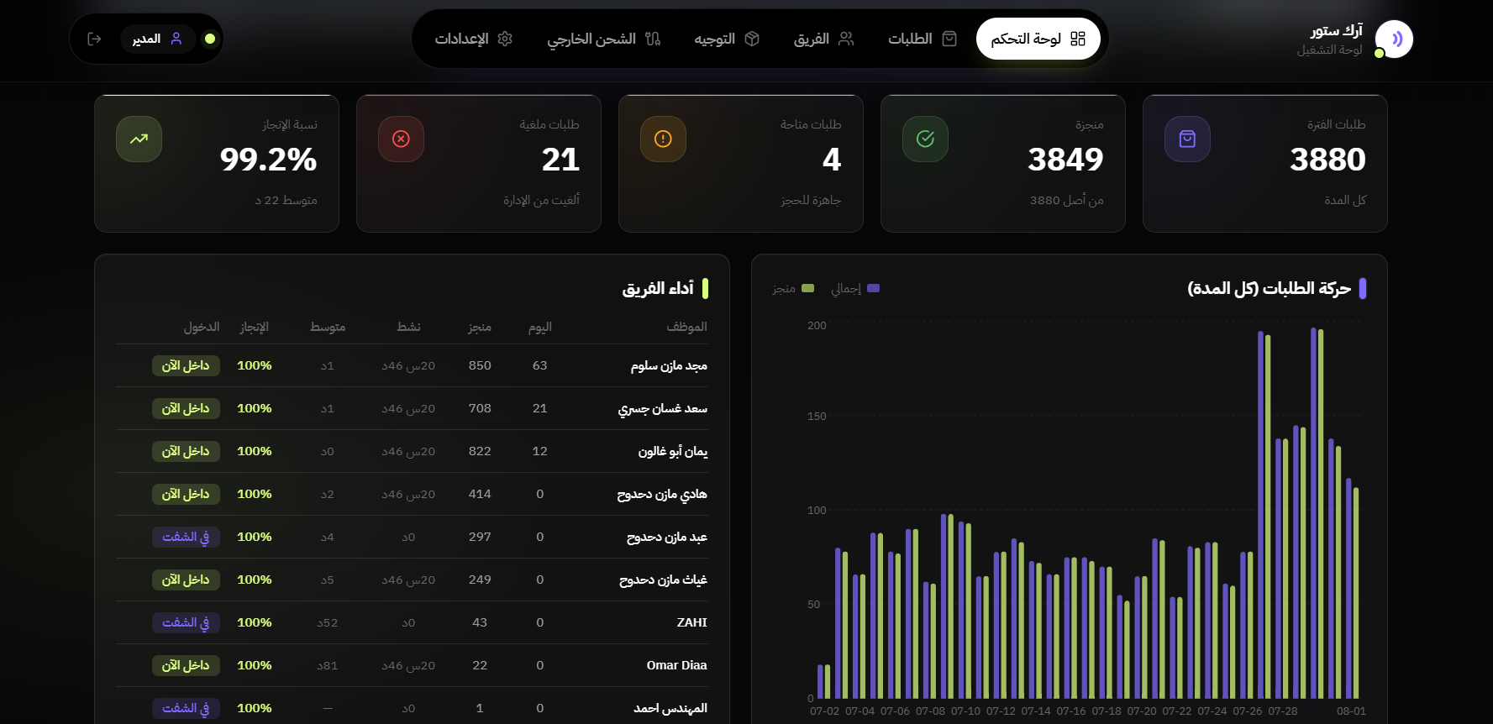
Task: Click the green online status dot
Action: (x=210, y=39)
